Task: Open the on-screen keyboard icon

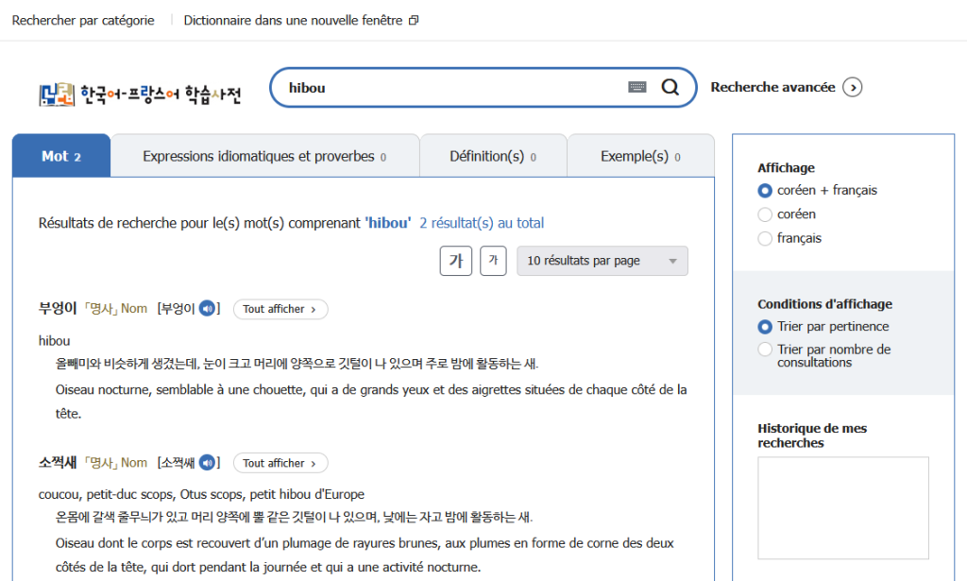Action: click(637, 87)
